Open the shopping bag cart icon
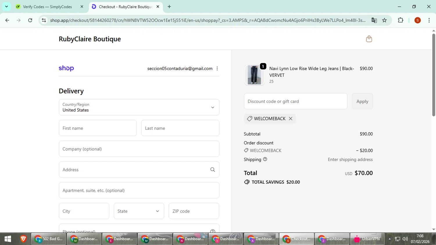 [x=369, y=39]
